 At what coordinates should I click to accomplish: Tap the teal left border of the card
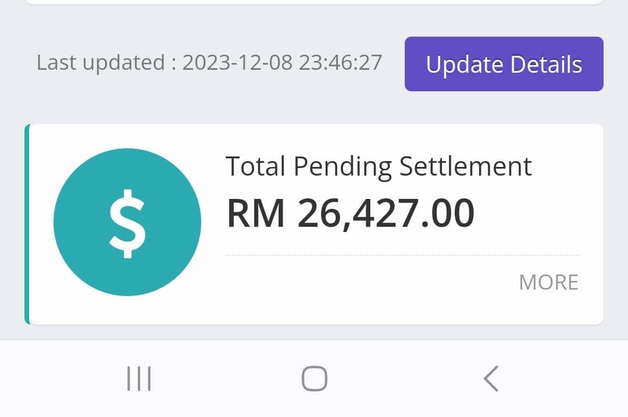[x=27, y=224]
